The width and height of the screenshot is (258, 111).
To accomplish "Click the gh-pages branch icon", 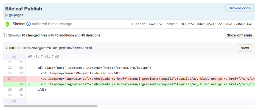I will [7, 15].
